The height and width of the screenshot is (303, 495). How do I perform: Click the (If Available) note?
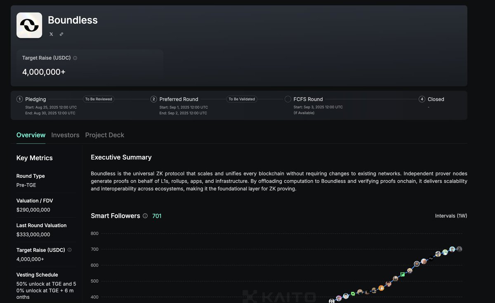304,113
